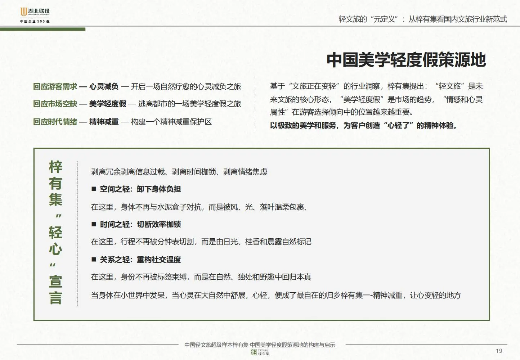Select the line 逃离都市的一场美学轻度假之旅
The width and height of the screenshot is (520, 360).
coord(189,104)
